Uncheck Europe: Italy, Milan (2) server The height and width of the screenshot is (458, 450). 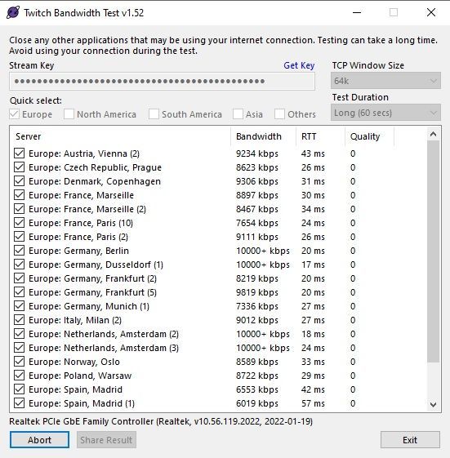click(x=20, y=319)
